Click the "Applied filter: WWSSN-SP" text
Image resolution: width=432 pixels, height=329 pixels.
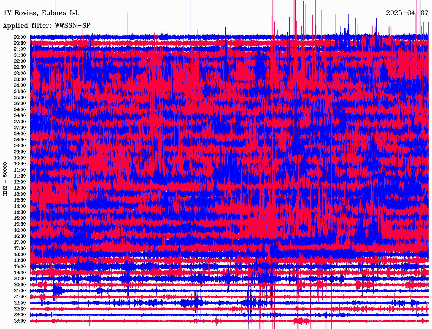tap(46, 26)
